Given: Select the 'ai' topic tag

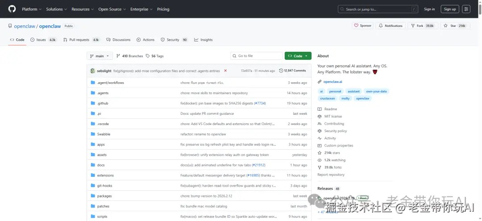Looking at the screenshot, I should [x=321, y=91].
